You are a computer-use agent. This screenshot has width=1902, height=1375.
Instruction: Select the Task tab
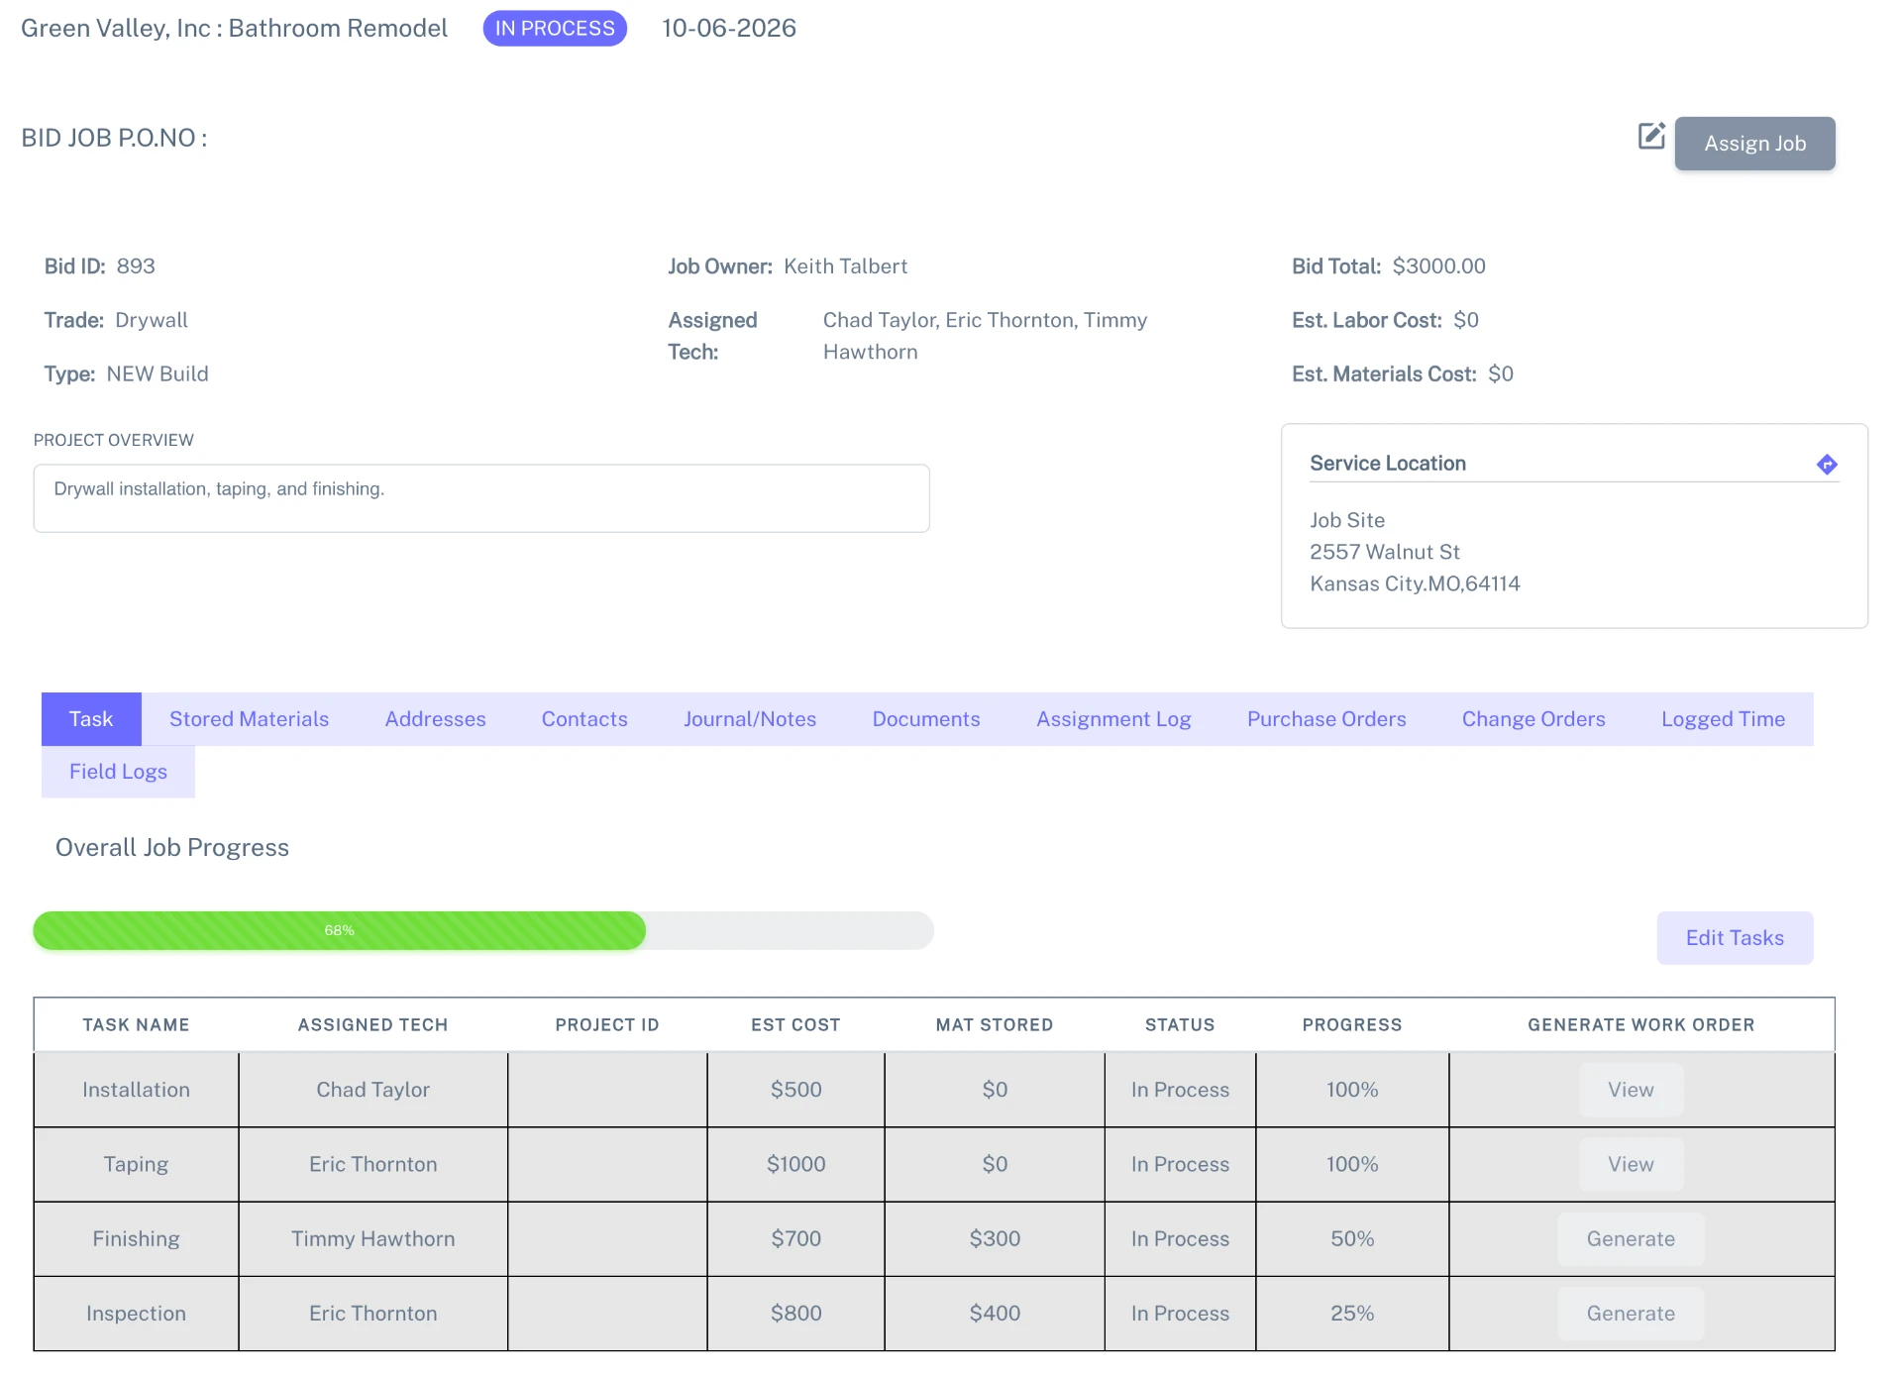tap(91, 719)
